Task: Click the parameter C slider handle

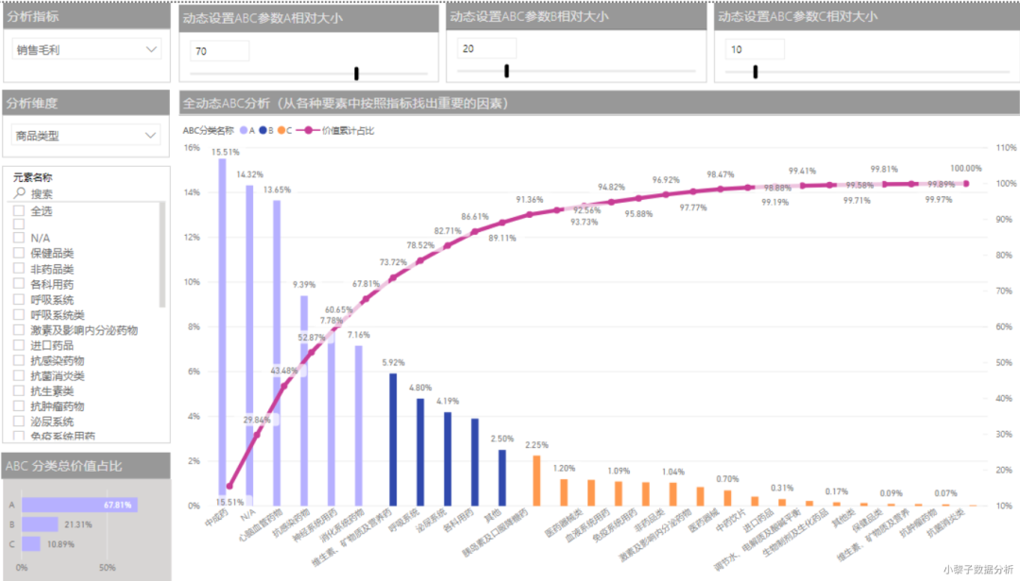Action: click(x=756, y=72)
